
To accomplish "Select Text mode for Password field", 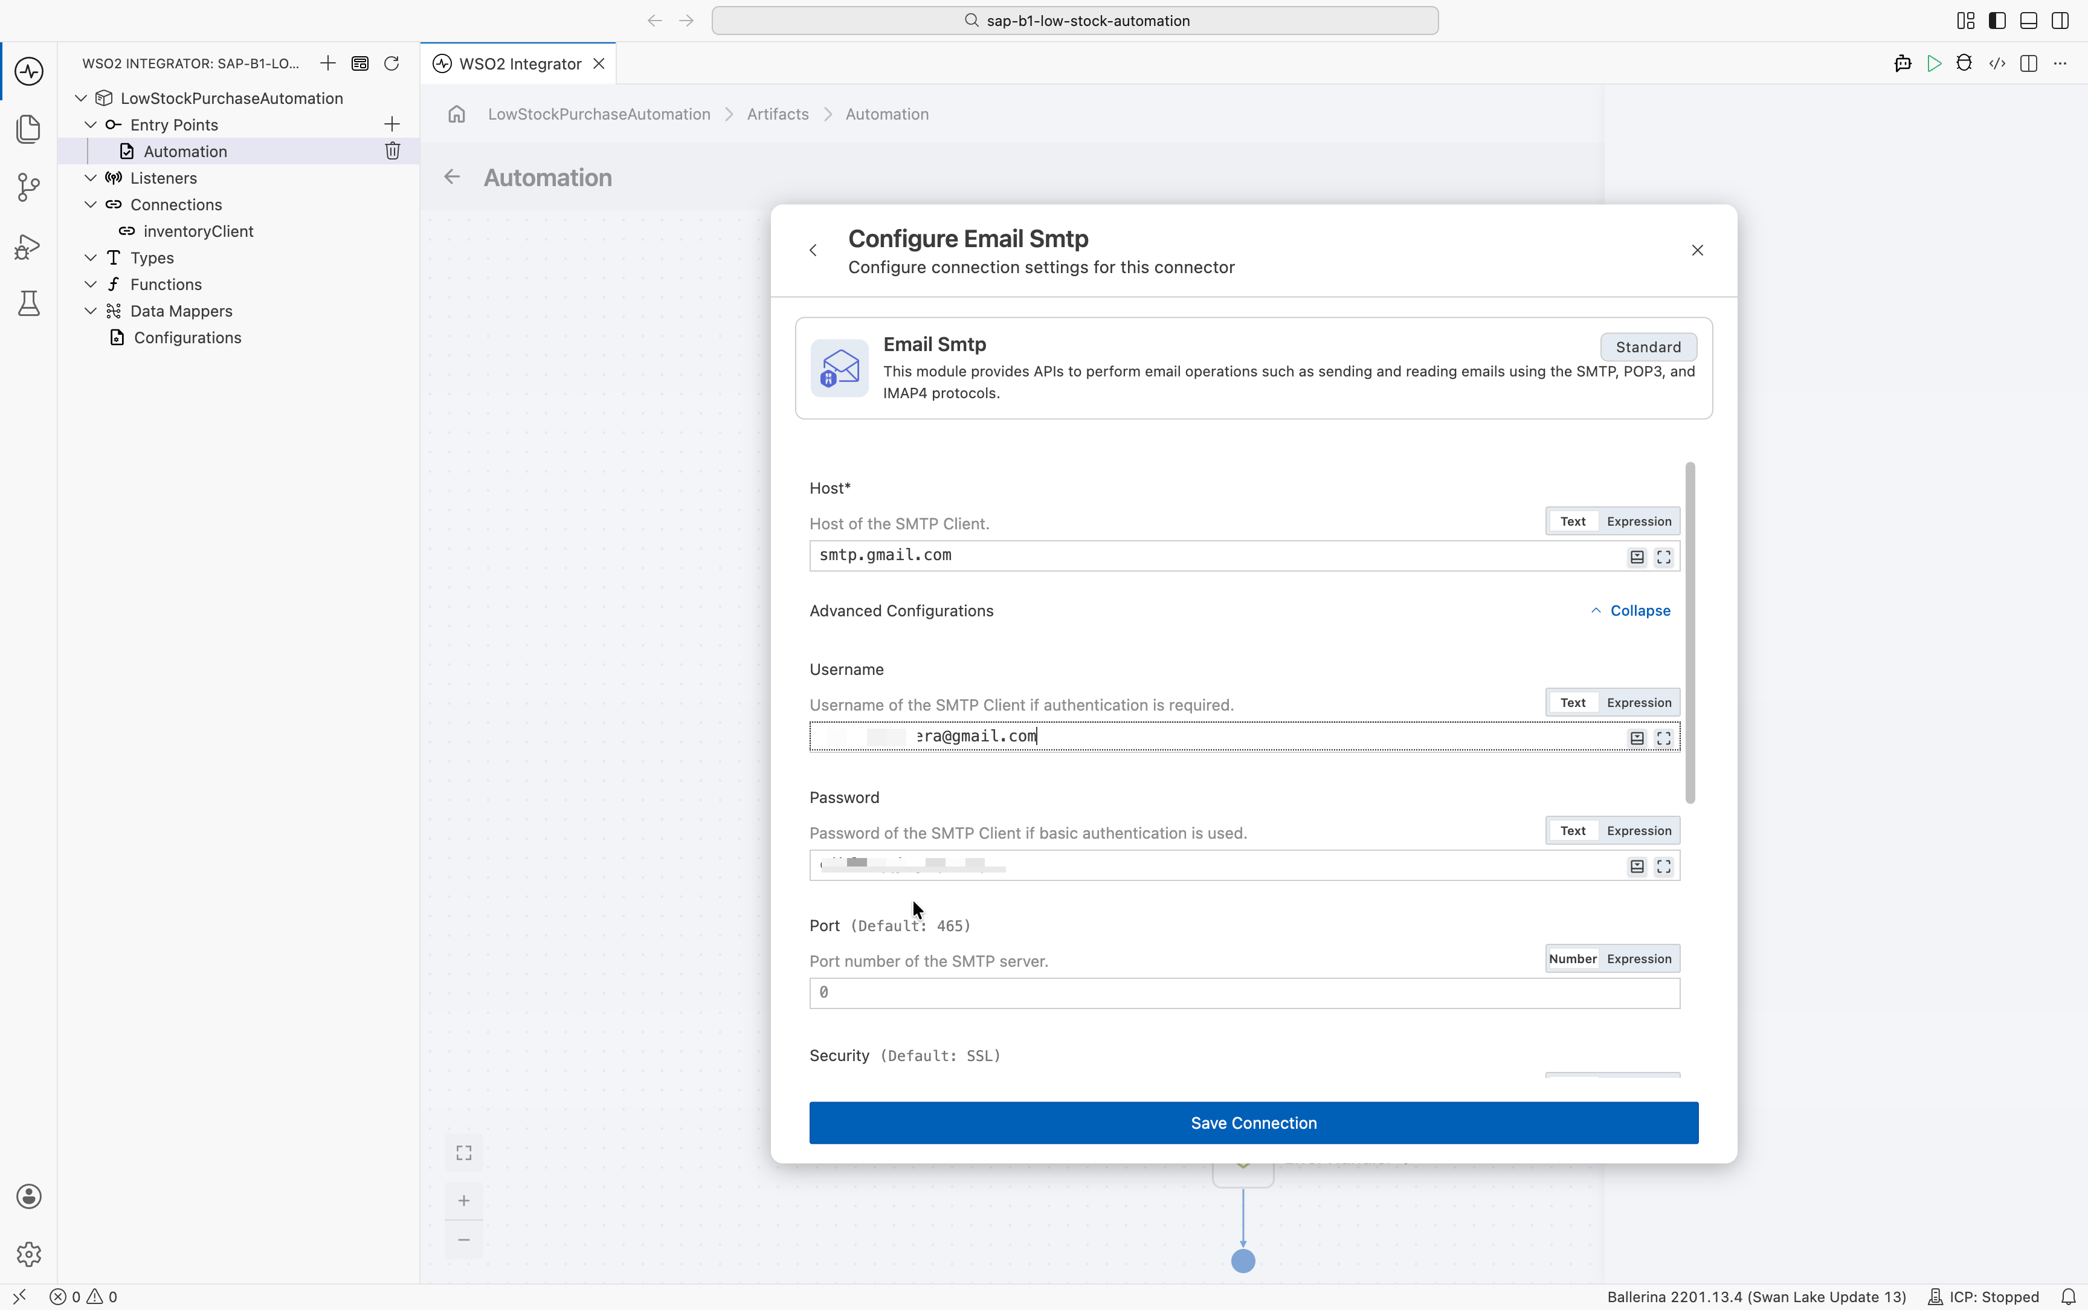I will (x=1573, y=831).
